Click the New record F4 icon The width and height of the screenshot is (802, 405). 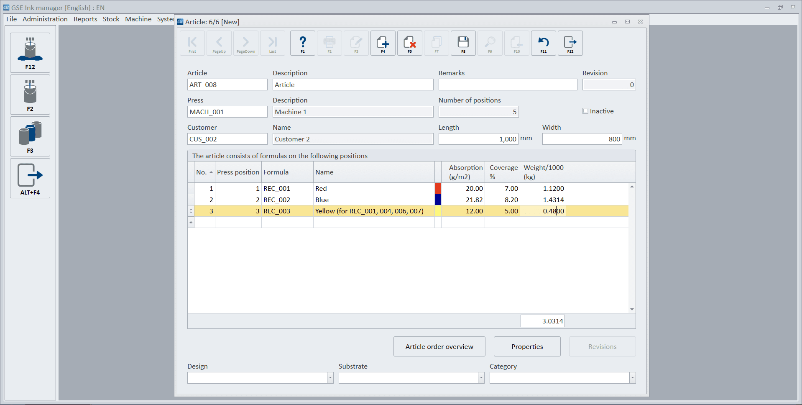(383, 43)
